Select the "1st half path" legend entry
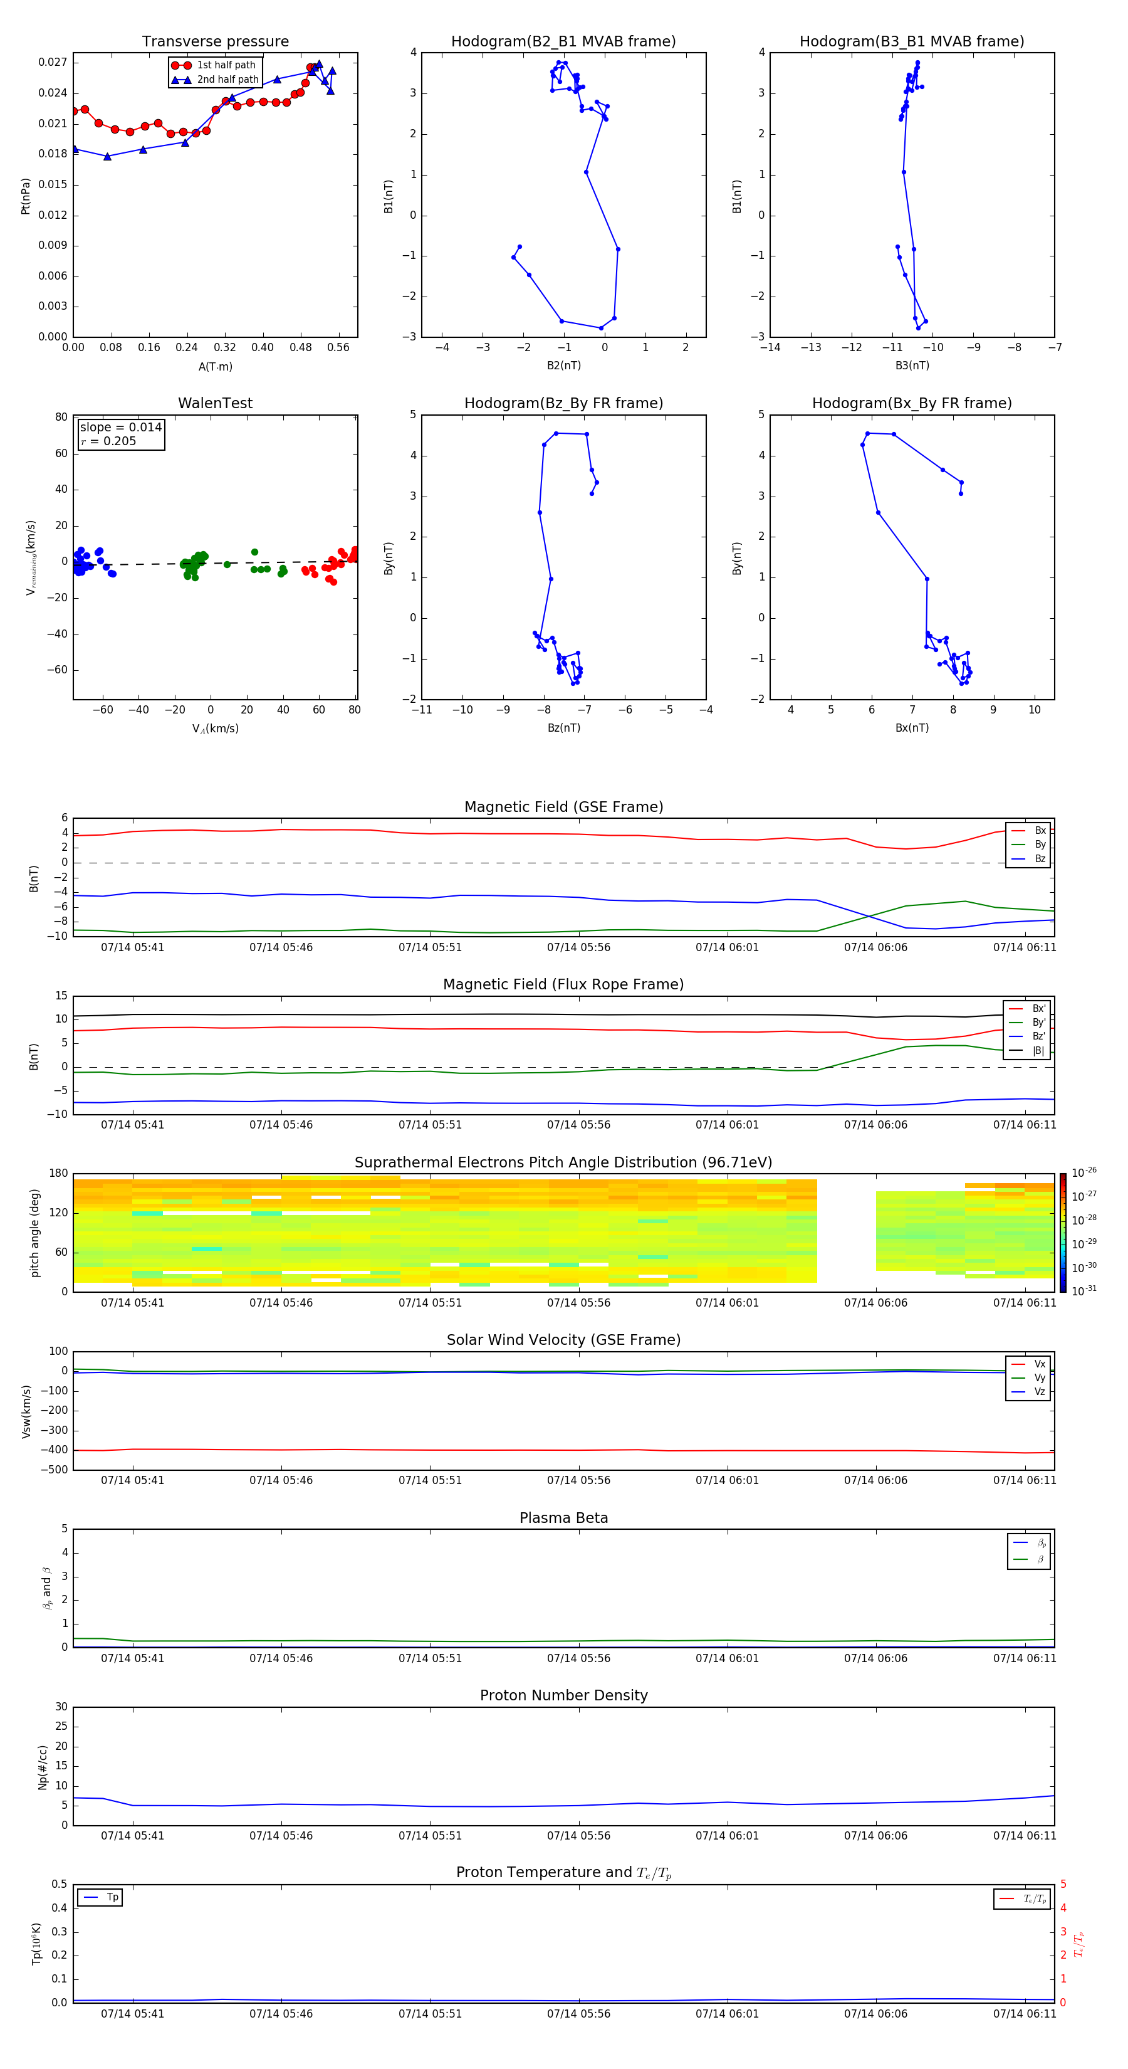The height and width of the screenshot is (2069, 1128). point(214,65)
